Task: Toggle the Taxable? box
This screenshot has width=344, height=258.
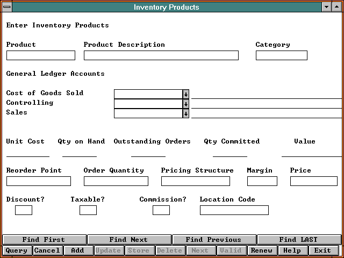Action: click(x=88, y=210)
